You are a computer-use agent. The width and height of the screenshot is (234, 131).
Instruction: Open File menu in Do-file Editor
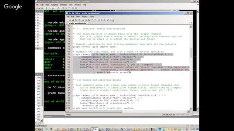[x=68, y=17]
